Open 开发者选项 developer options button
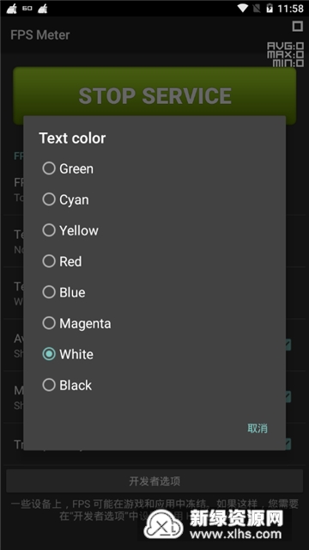 point(154,481)
